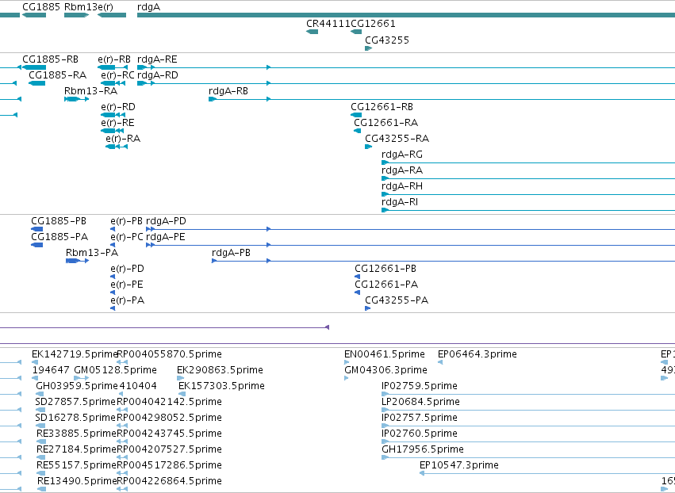Select the RP004042142.5prime EST label

169,402
